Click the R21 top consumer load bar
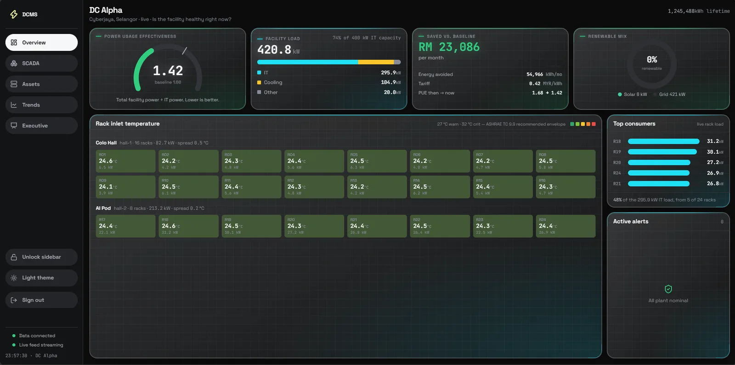This screenshot has width=735, height=365. pyautogui.click(x=659, y=184)
